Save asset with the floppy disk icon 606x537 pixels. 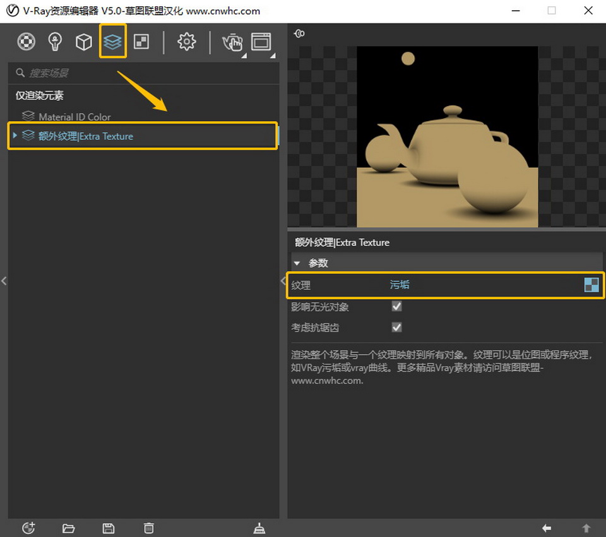tap(108, 528)
